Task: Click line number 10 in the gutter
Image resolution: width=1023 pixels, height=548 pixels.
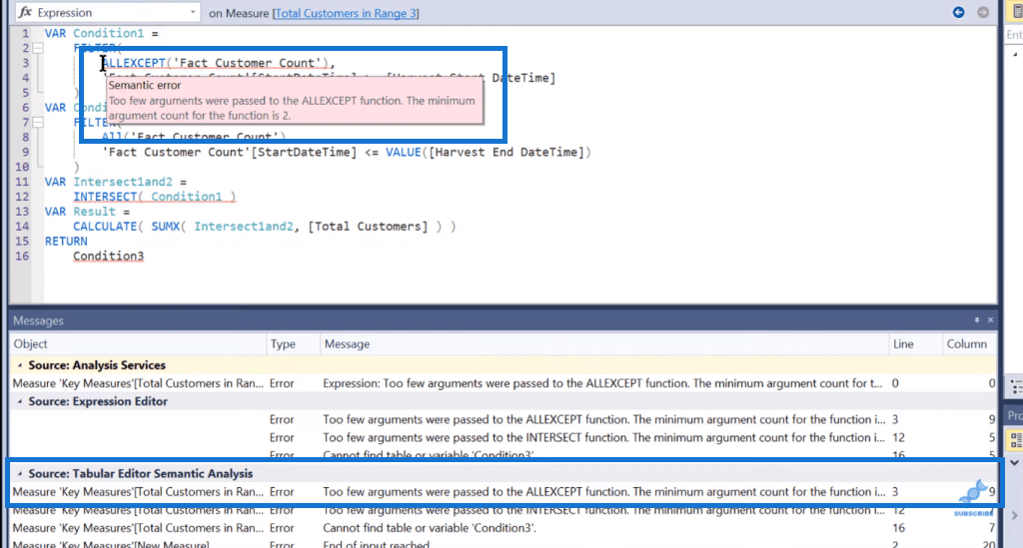Action: 22,167
